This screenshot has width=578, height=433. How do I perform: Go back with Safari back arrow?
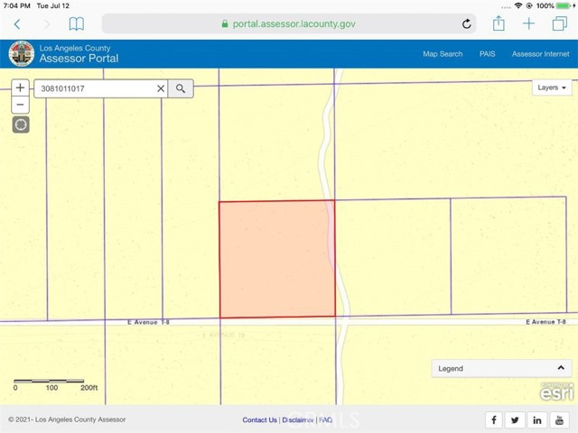click(x=17, y=24)
